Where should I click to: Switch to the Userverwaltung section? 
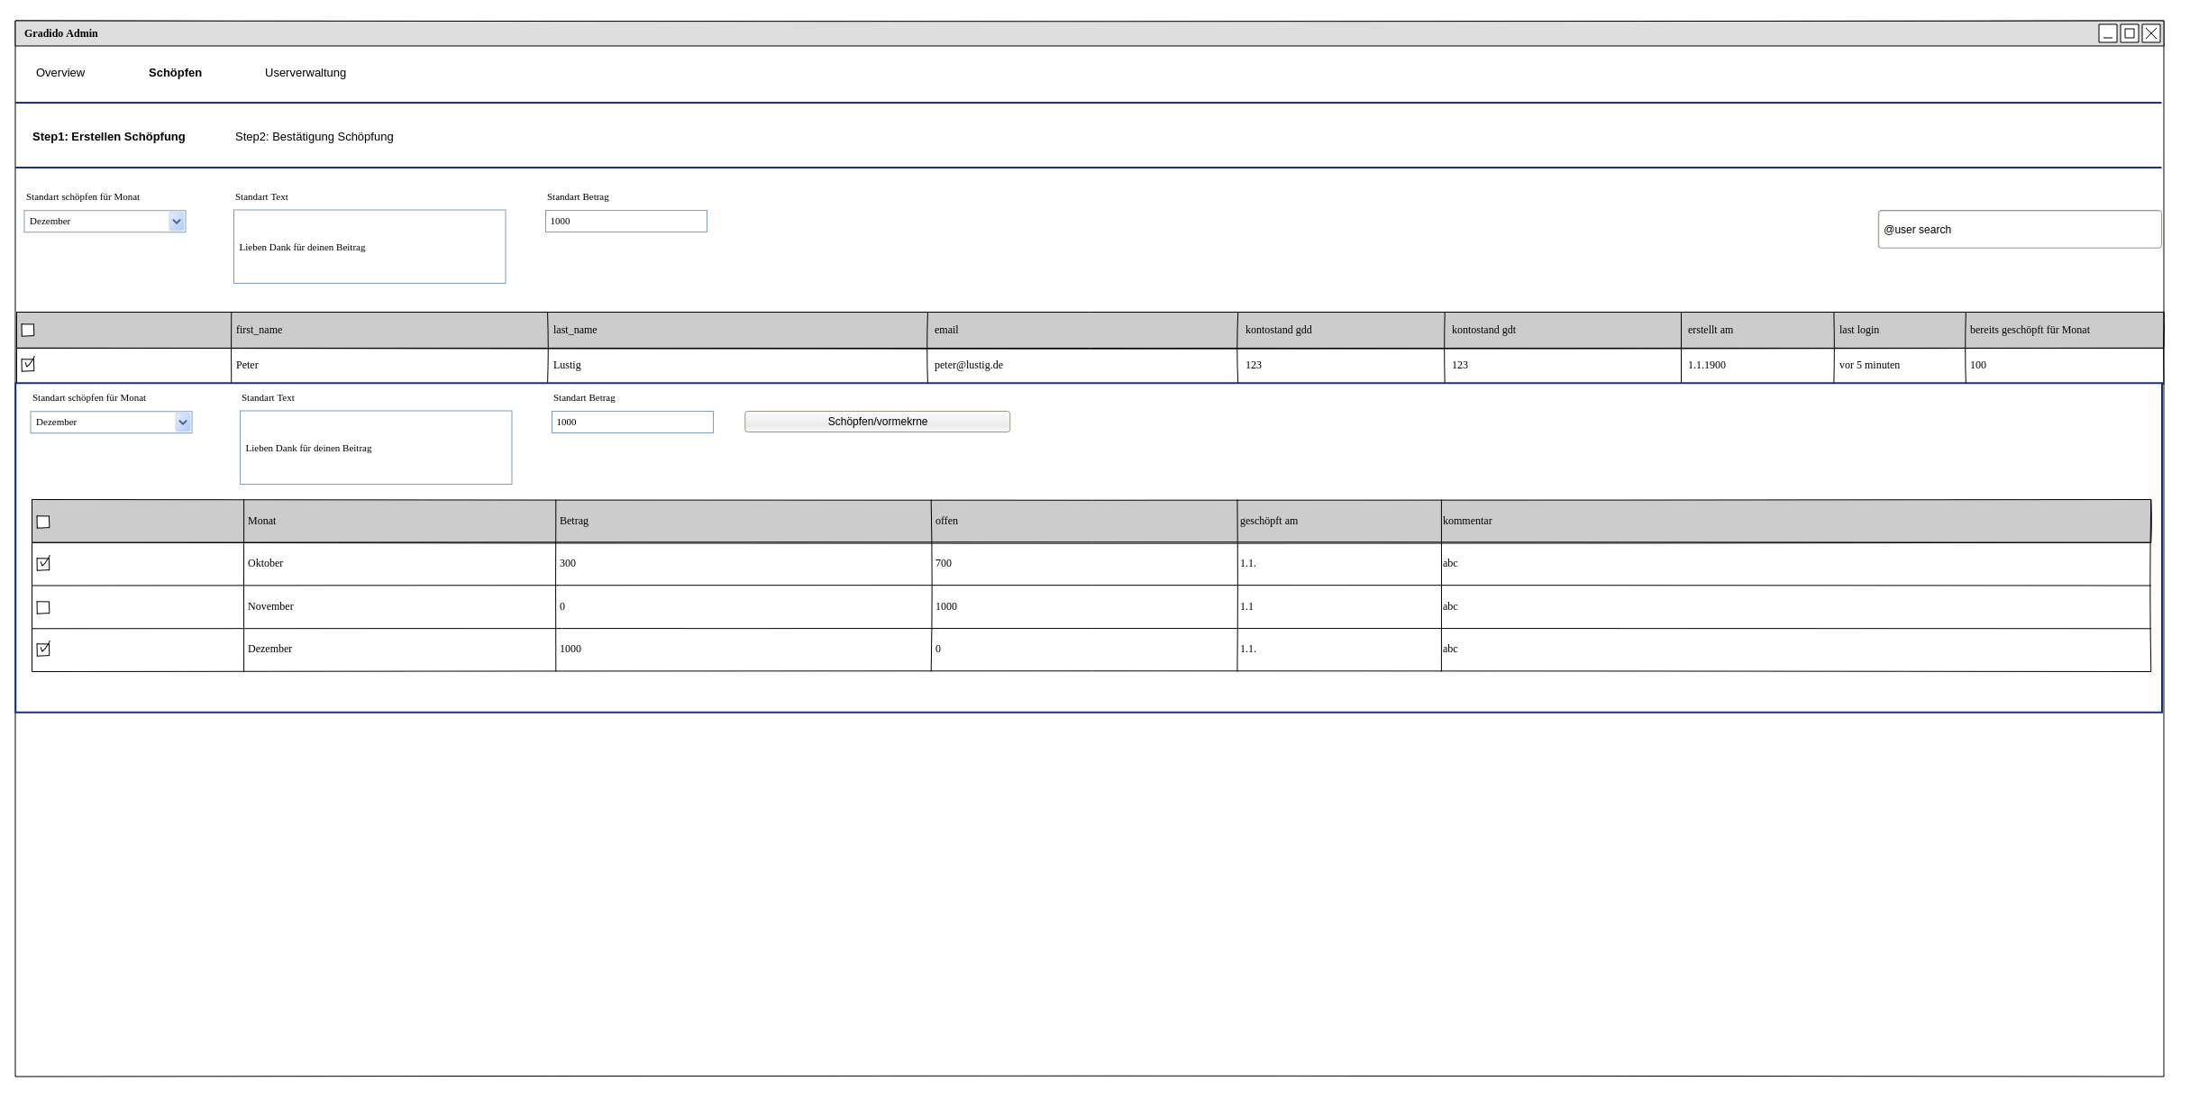coord(305,73)
